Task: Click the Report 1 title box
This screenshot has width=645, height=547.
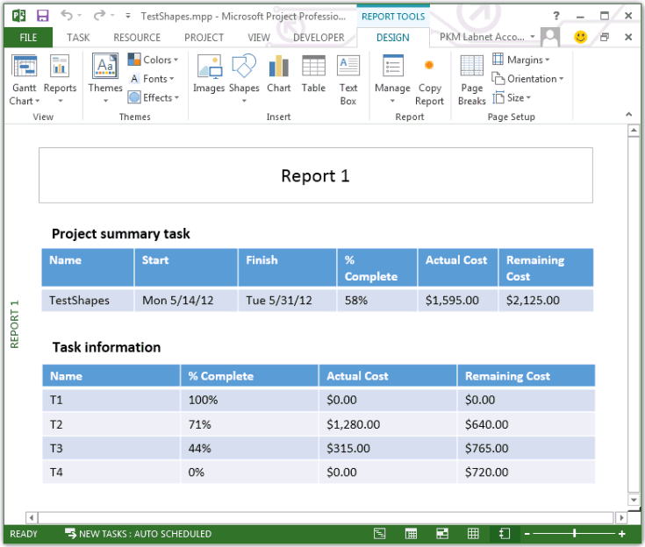Action: [x=315, y=175]
